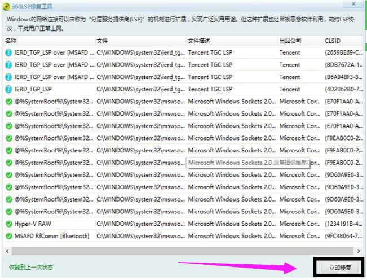This screenshot has width=367, height=280.
Task: Select the Hyper-V RAW row name
Action: coord(33,224)
